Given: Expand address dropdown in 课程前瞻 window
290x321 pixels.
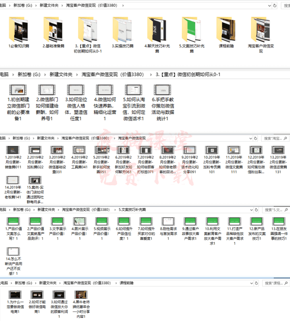Looking at the screenshot, I should point(251,283).
